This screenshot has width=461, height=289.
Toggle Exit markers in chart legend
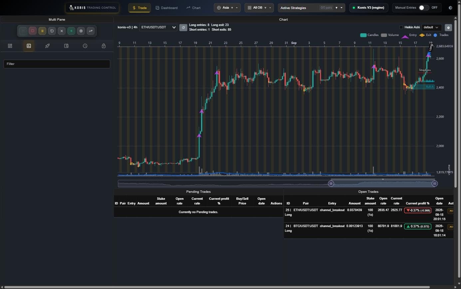coord(425,35)
